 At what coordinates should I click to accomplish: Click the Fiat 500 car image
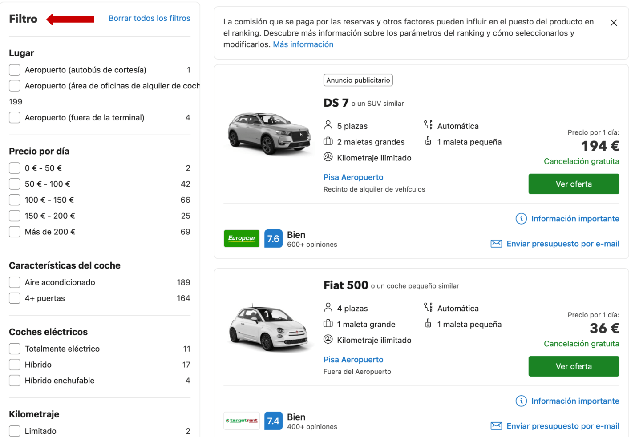pos(269,328)
